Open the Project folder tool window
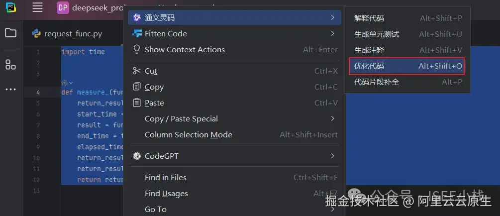The width and height of the screenshot is (500, 216). (x=10, y=33)
